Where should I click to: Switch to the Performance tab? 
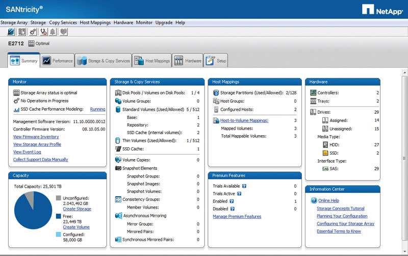58,61
